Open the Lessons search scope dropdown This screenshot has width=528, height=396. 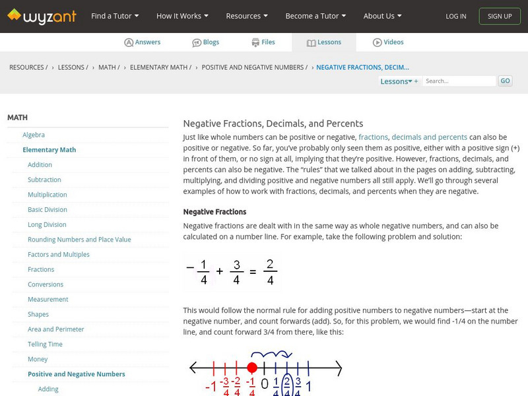click(x=396, y=81)
